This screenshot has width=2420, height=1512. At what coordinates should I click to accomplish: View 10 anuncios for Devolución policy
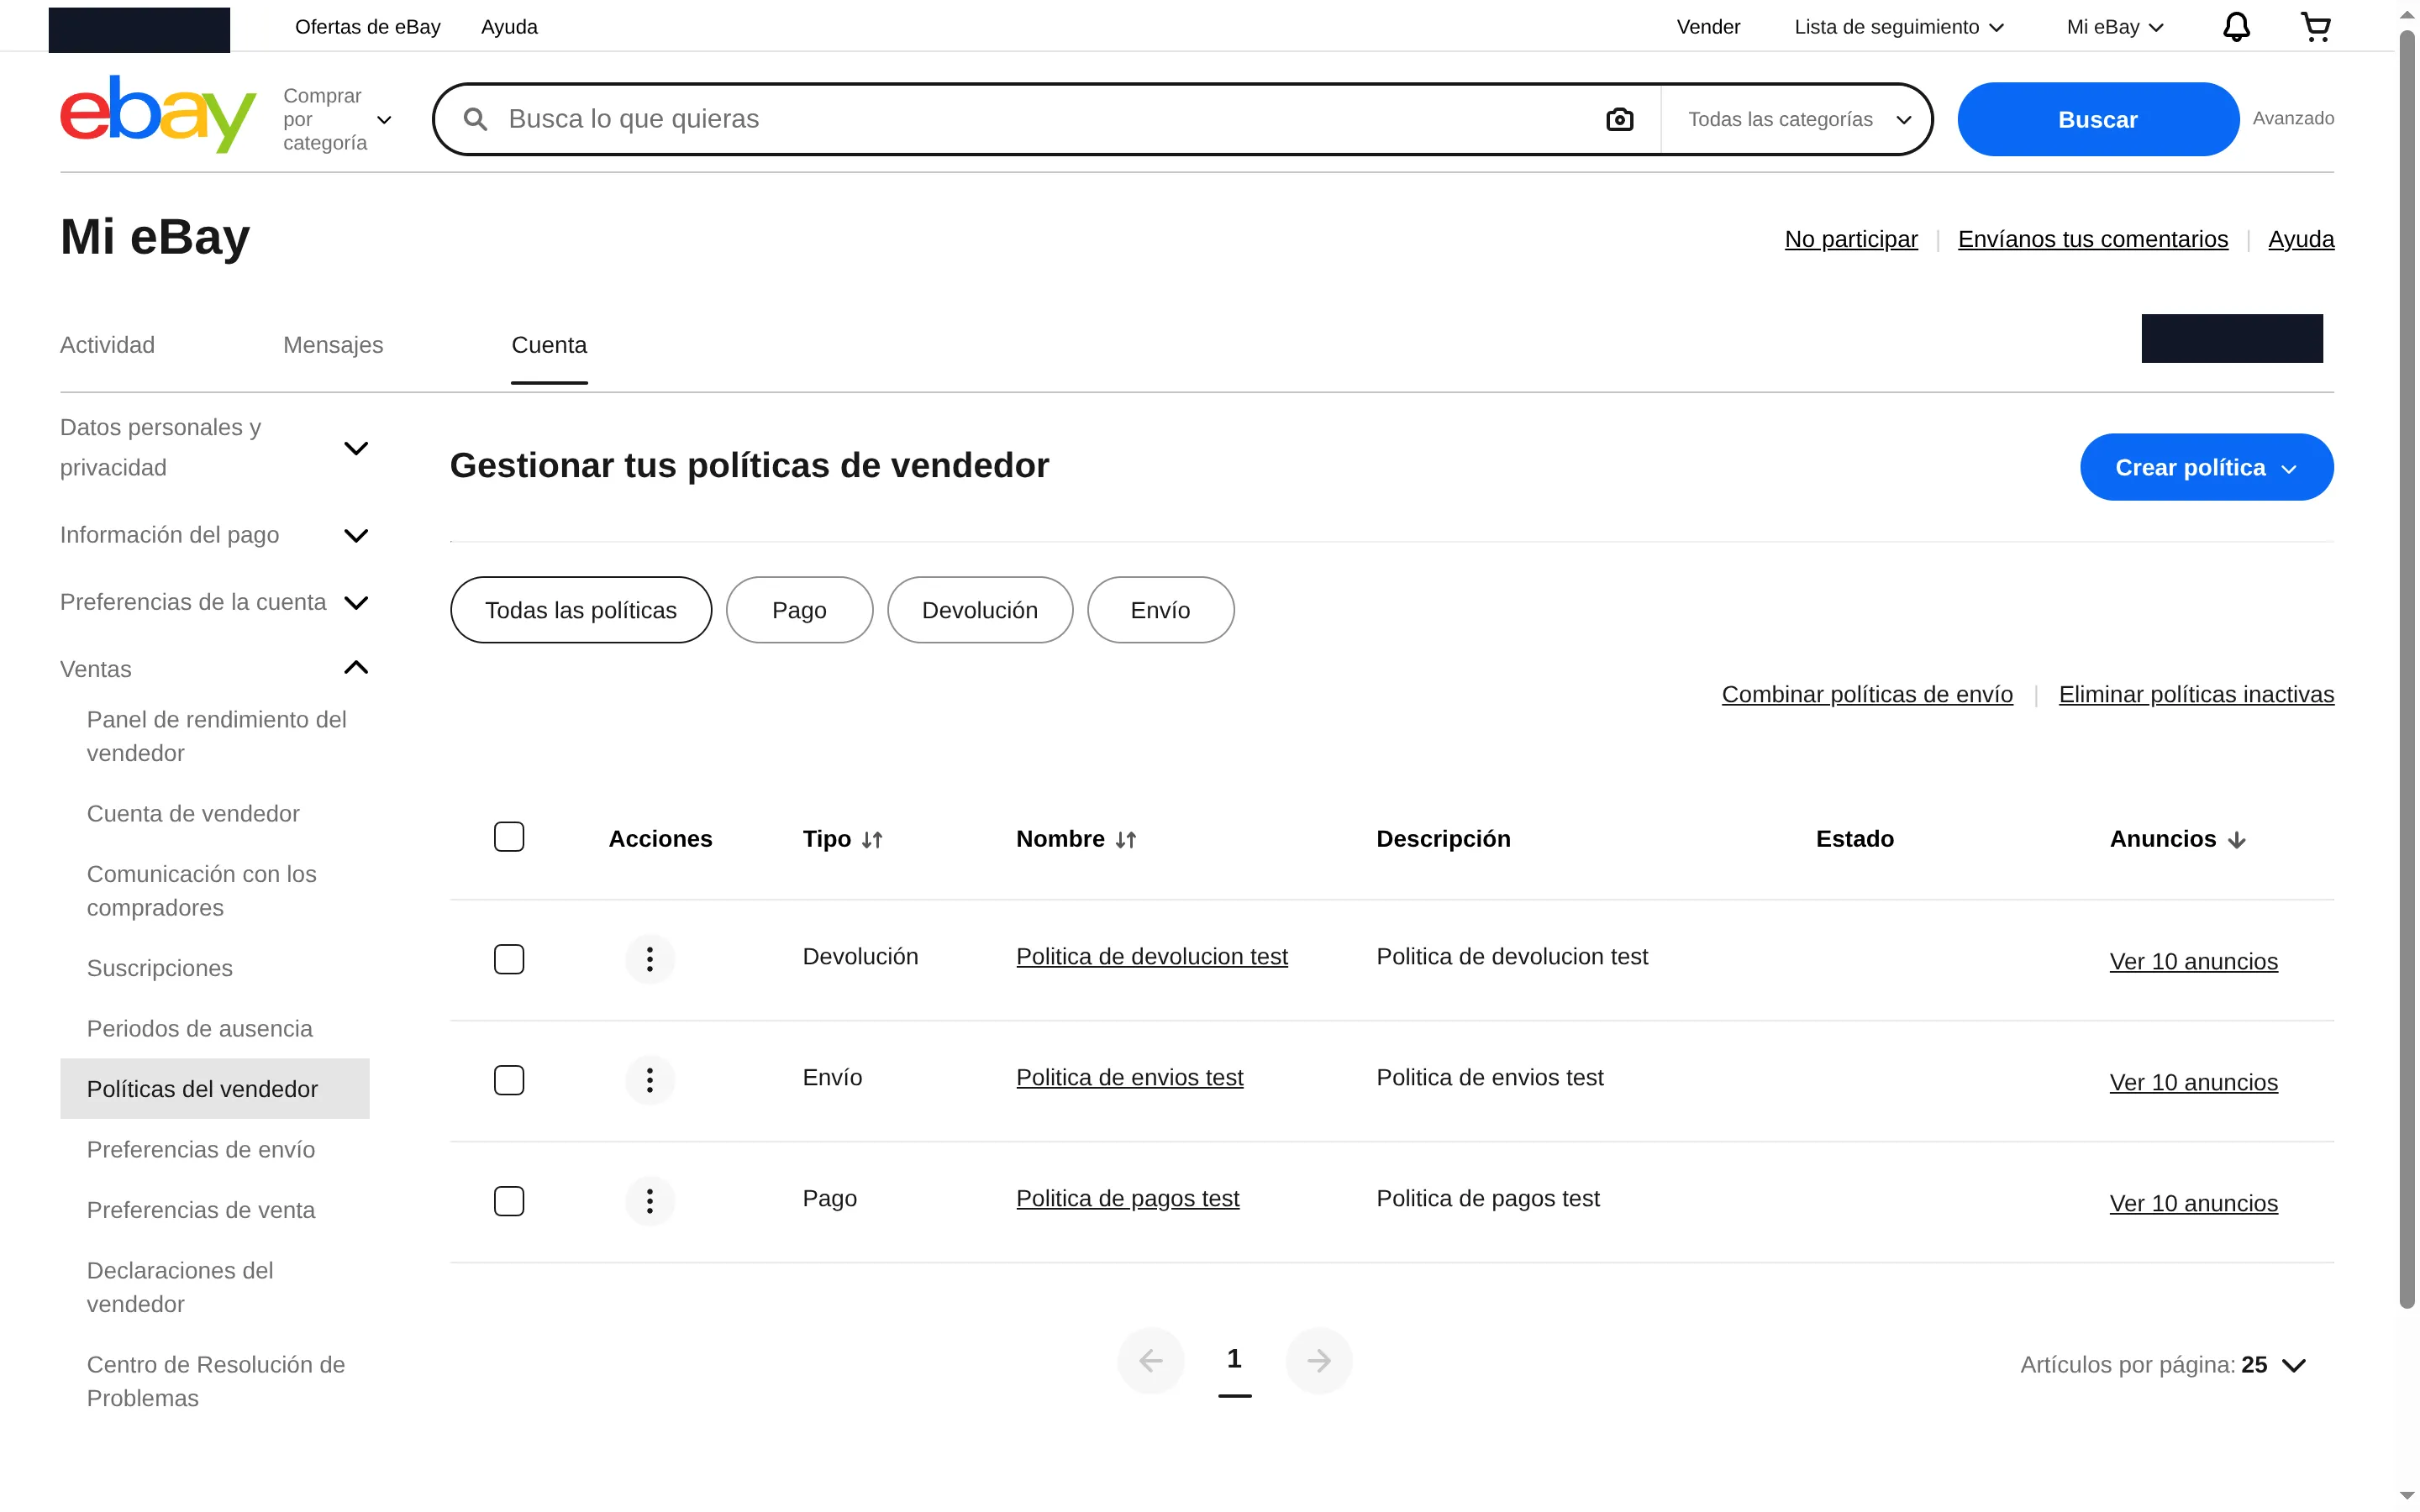click(x=2194, y=961)
